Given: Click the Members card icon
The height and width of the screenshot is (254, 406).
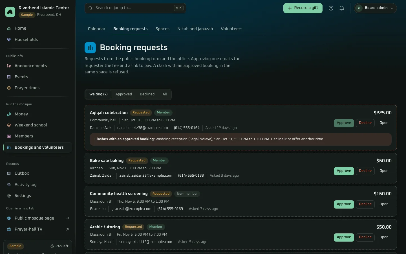Looking at the screenshot, I should coord(9,136).
